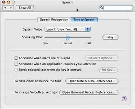Check Speak selected text when key is pressed
Viewport: 135px width, 109px height.
click(x=16, y=70)
